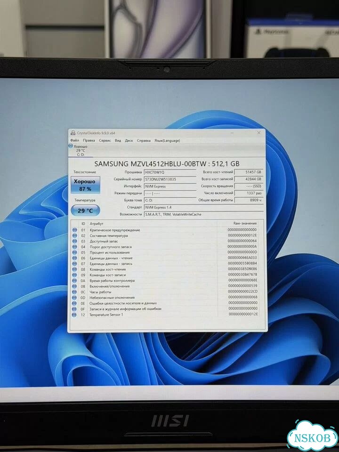Screen dimensions: 339x452
Task: Click the Режим передачи field
Action: 170,193
